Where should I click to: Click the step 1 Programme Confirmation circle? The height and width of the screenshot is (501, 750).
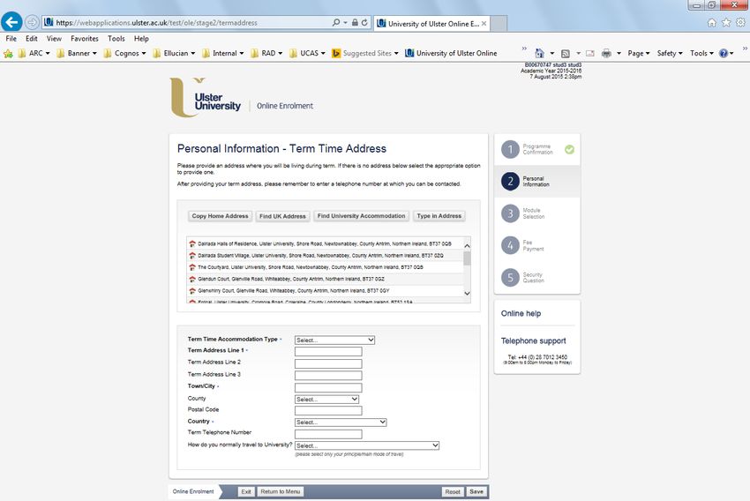pos(510,149)
